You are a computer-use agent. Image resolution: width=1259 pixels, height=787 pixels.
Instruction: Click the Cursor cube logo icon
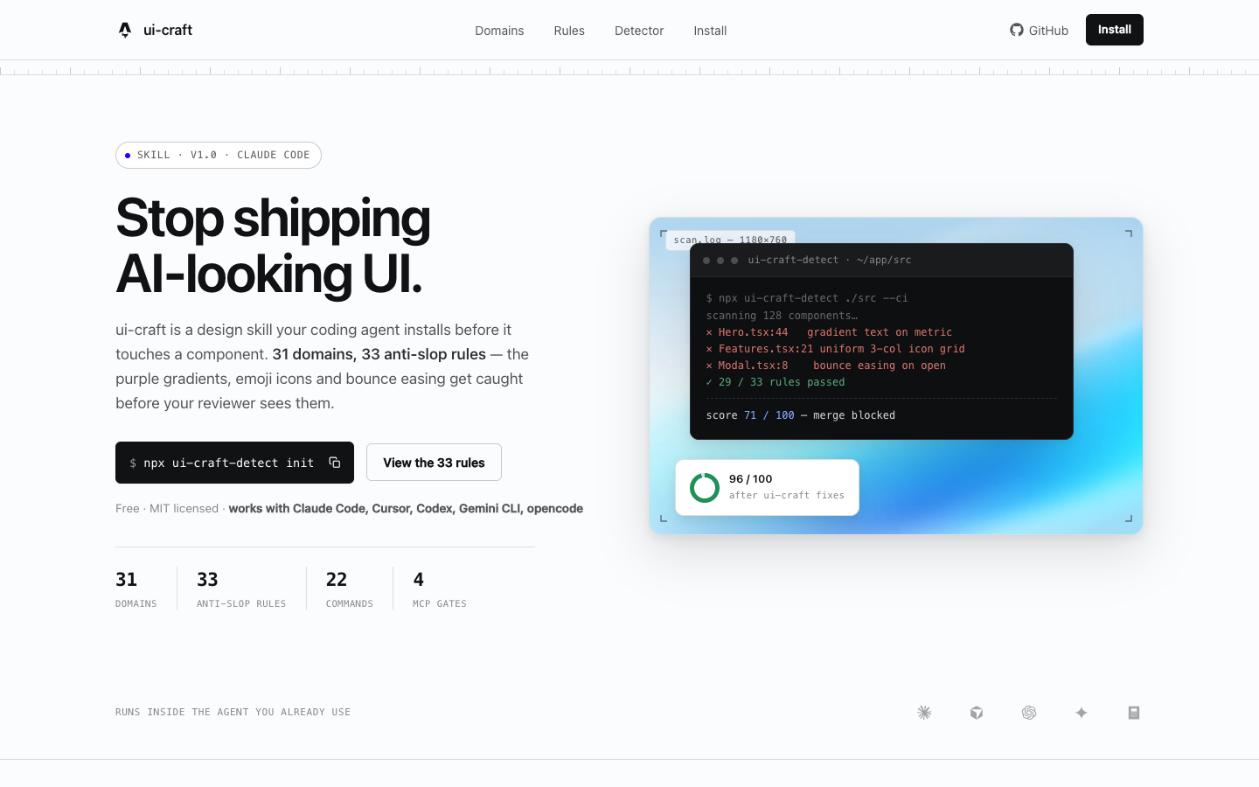coord(977,713)
